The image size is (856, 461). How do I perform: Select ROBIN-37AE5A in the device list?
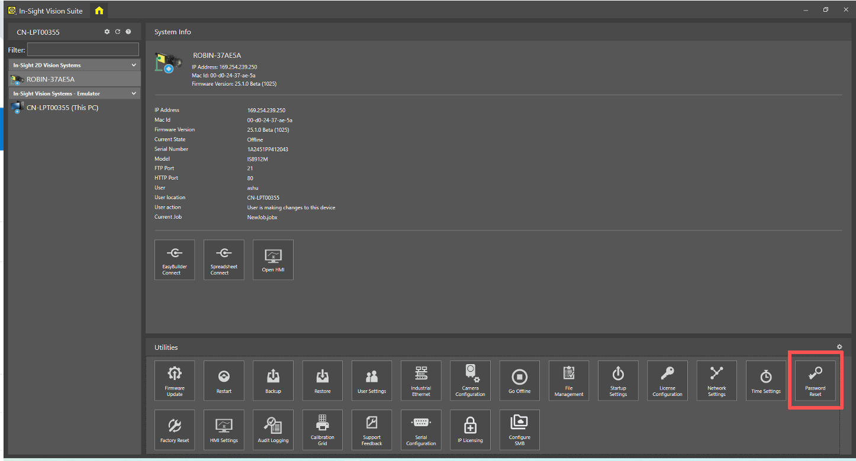[x=75, y=79]
